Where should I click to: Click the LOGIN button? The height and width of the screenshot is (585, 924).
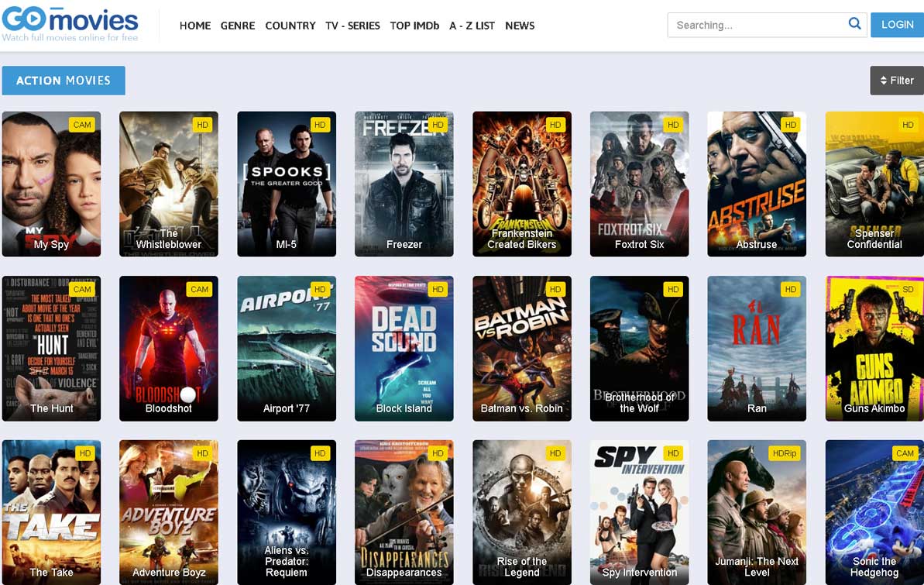[898, 25]
